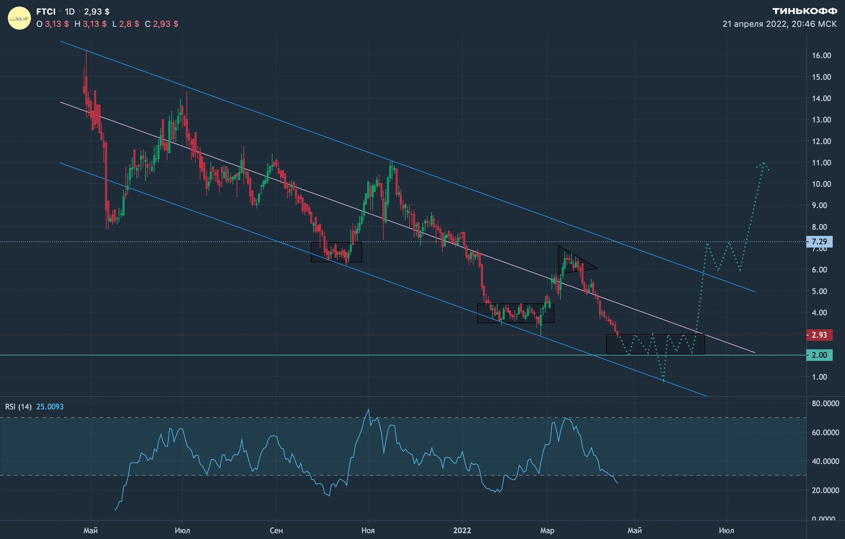Click the ТИНЬКОФФ brand text

(x=805, y=11)
